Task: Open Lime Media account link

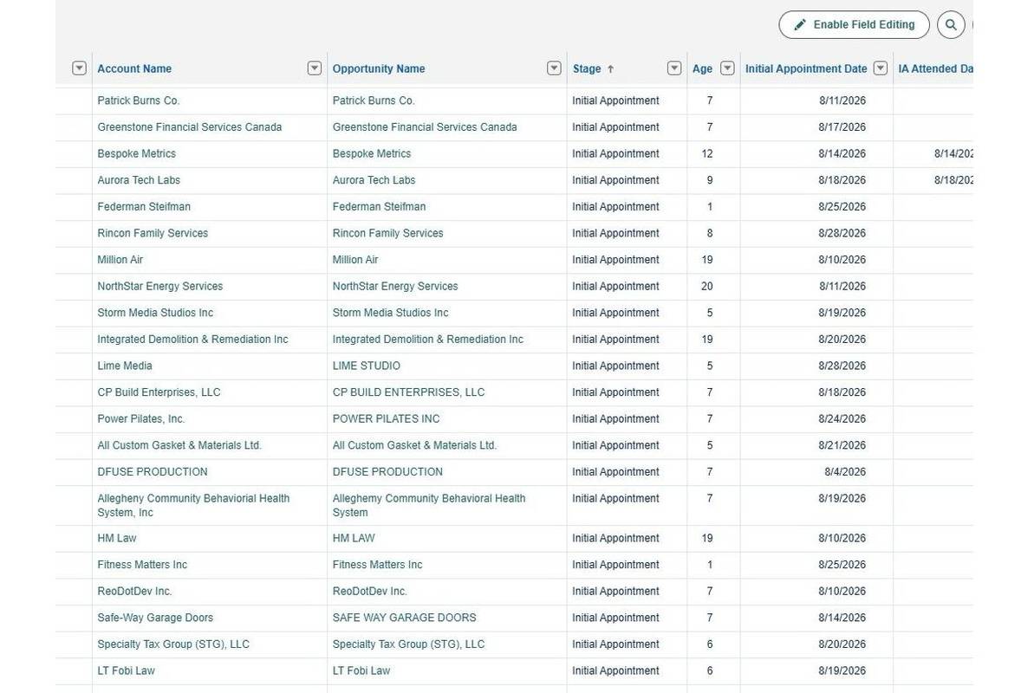Action: (125, 366)
